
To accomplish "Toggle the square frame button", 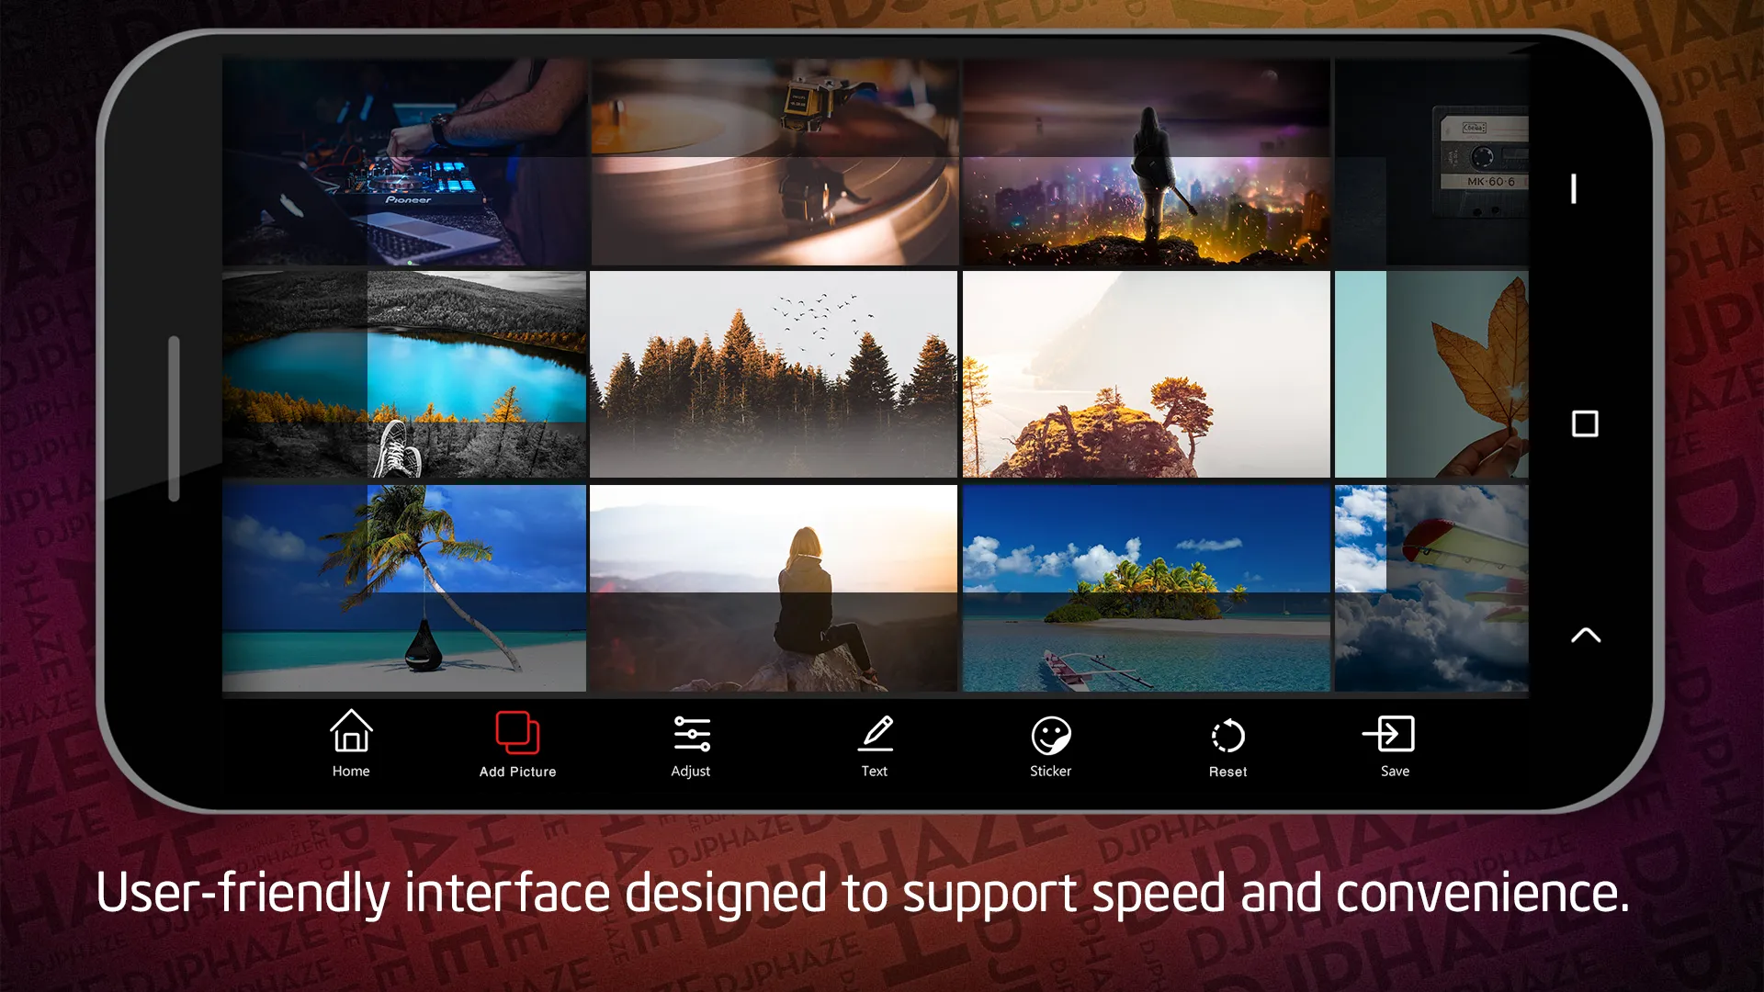I will click(x=1585, y=424).
